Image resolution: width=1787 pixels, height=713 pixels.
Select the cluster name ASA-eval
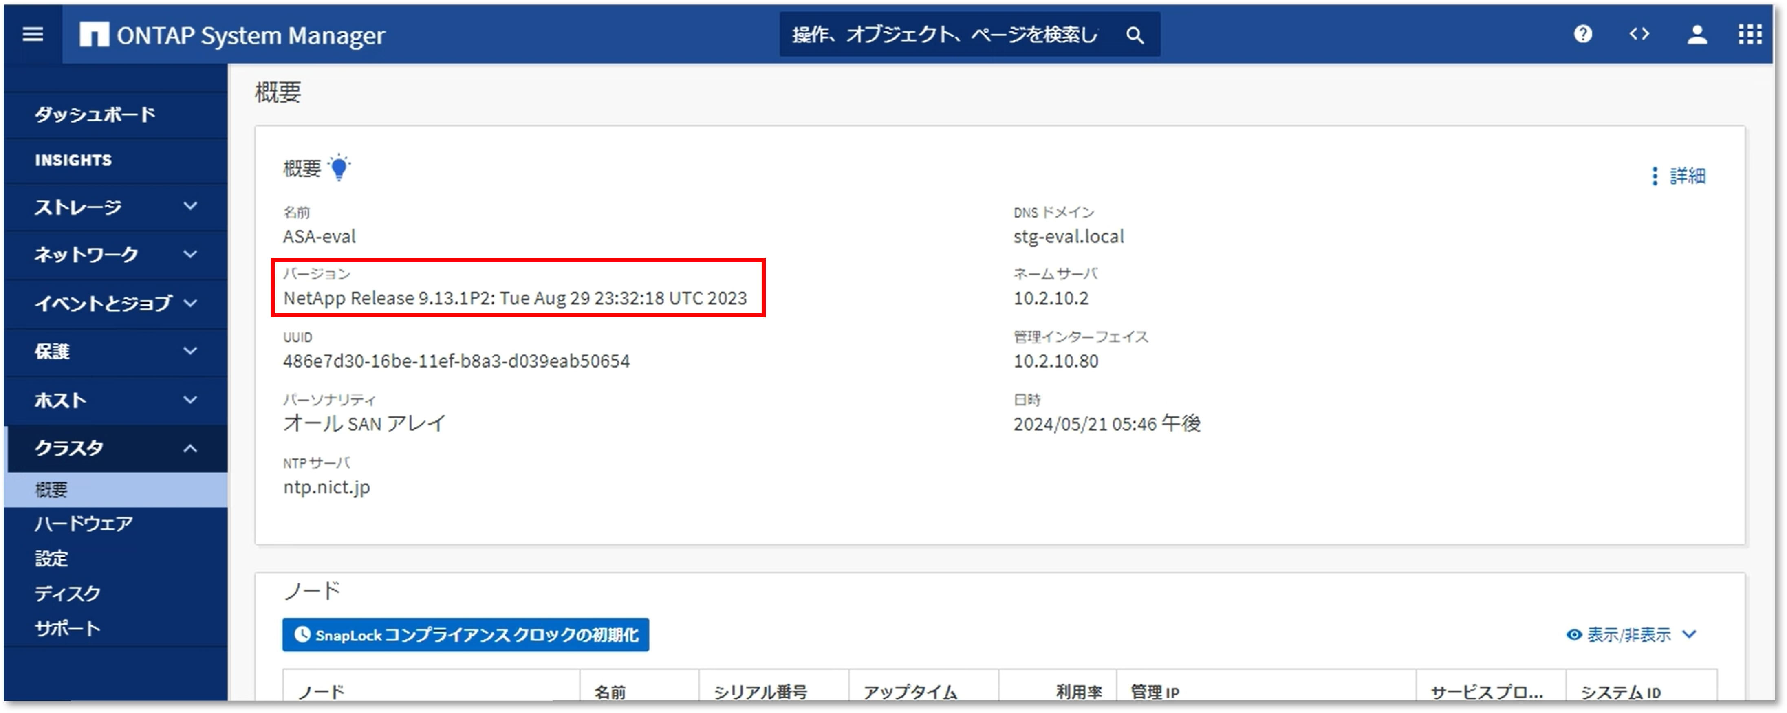[x=319, y=236]
